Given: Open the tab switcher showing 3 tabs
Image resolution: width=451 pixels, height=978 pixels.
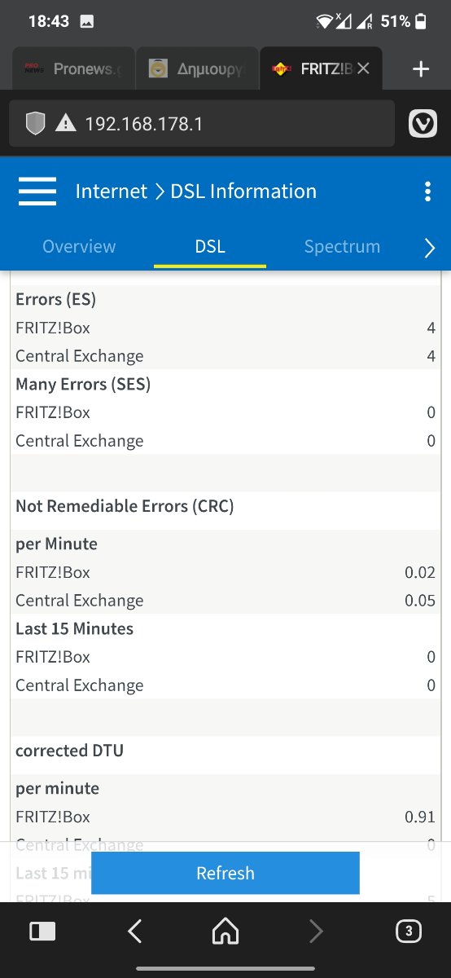Looking at the screenshot, I should [409, 931].
